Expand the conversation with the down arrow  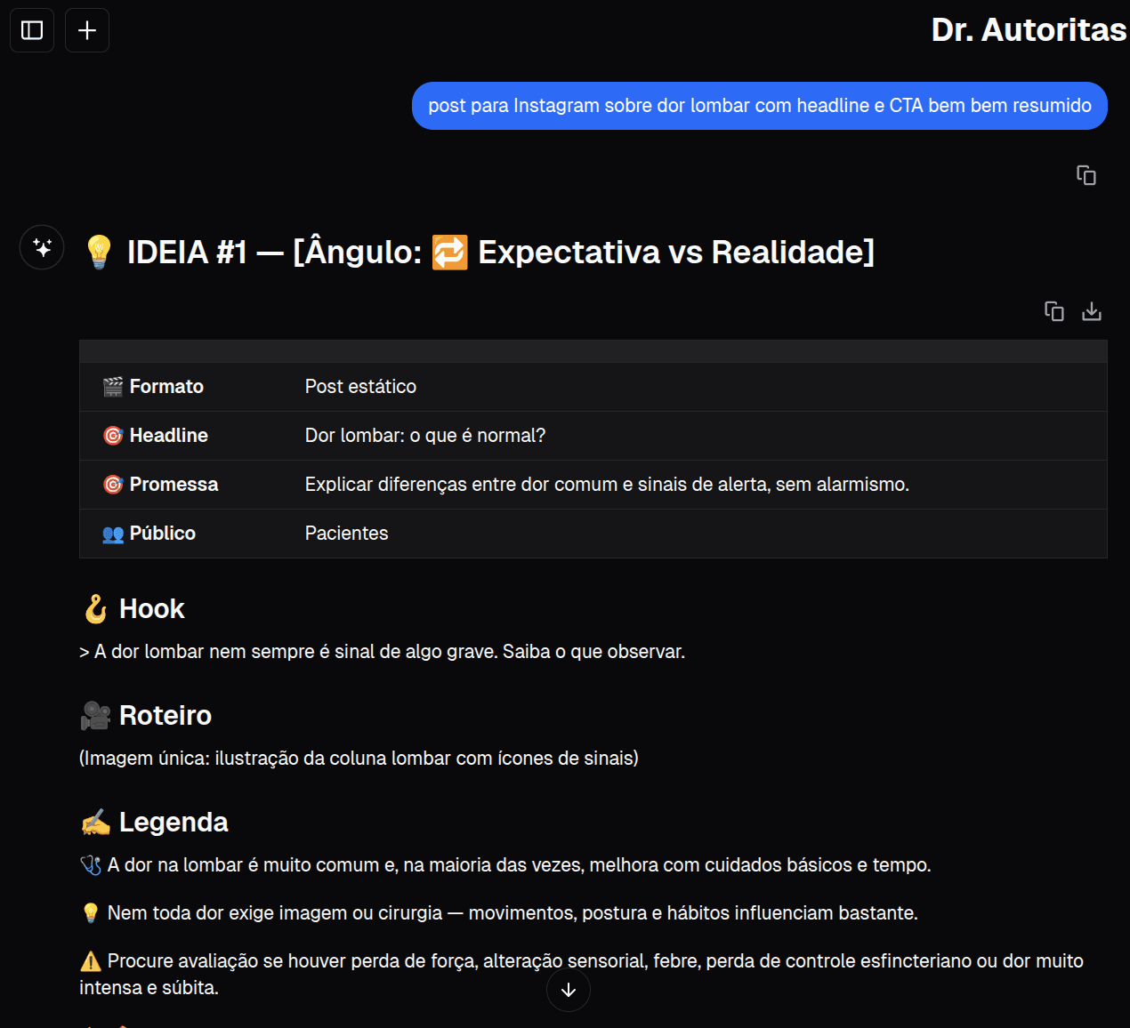click(x=569, y=989)
